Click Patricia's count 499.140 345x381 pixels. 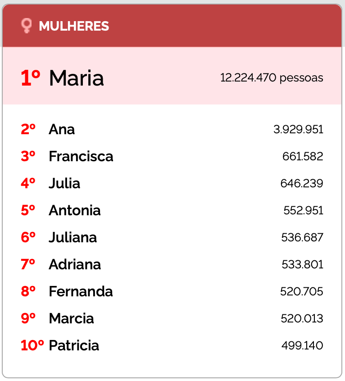(x=302, y=346)
